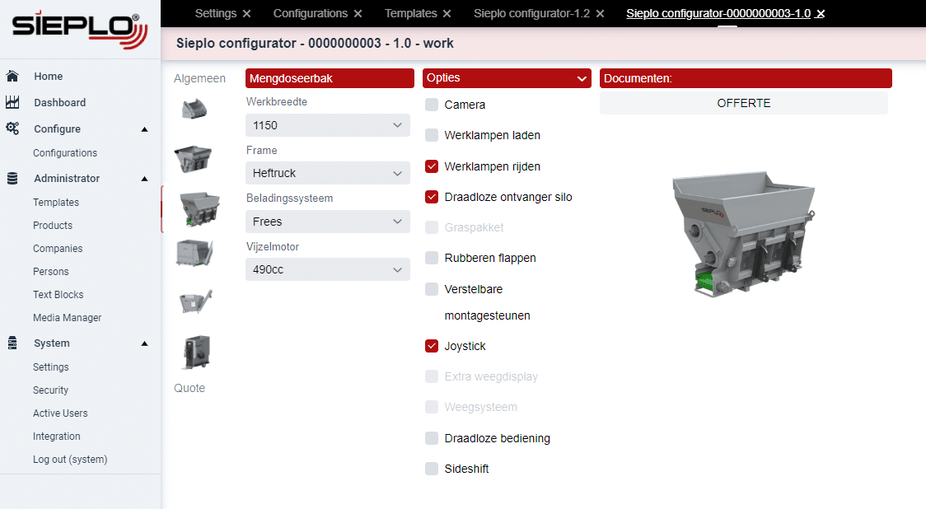Collapse the Configure menu arrow

coord(145,129)
